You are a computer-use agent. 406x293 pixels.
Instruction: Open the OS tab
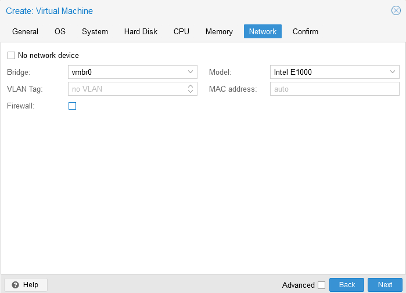[60, 31]
